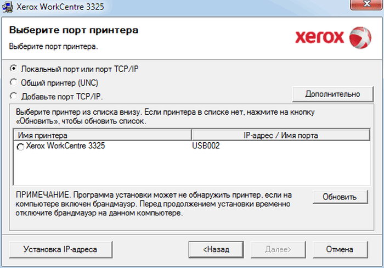Select the 'USB002' port cell
This screenshot has width=384, height=268.
coord(206,146)
